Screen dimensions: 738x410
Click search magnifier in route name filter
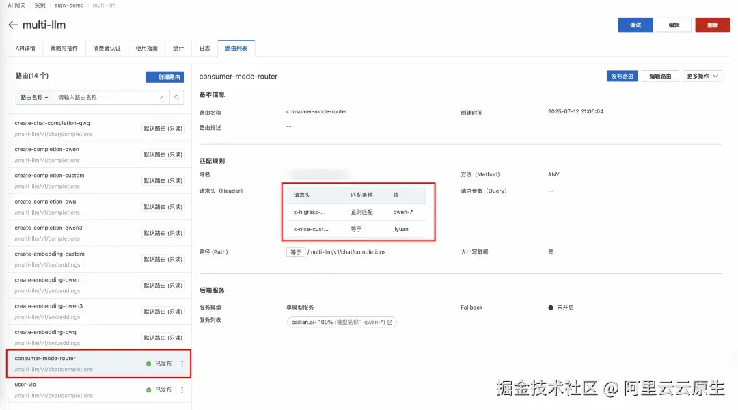coord(178,96)
